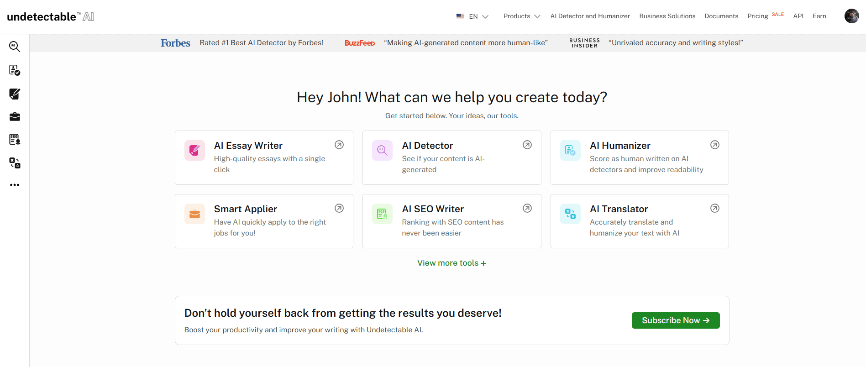Click "Have AI quickly apply" description
The image size is (866, 367).
coord(270,227)
